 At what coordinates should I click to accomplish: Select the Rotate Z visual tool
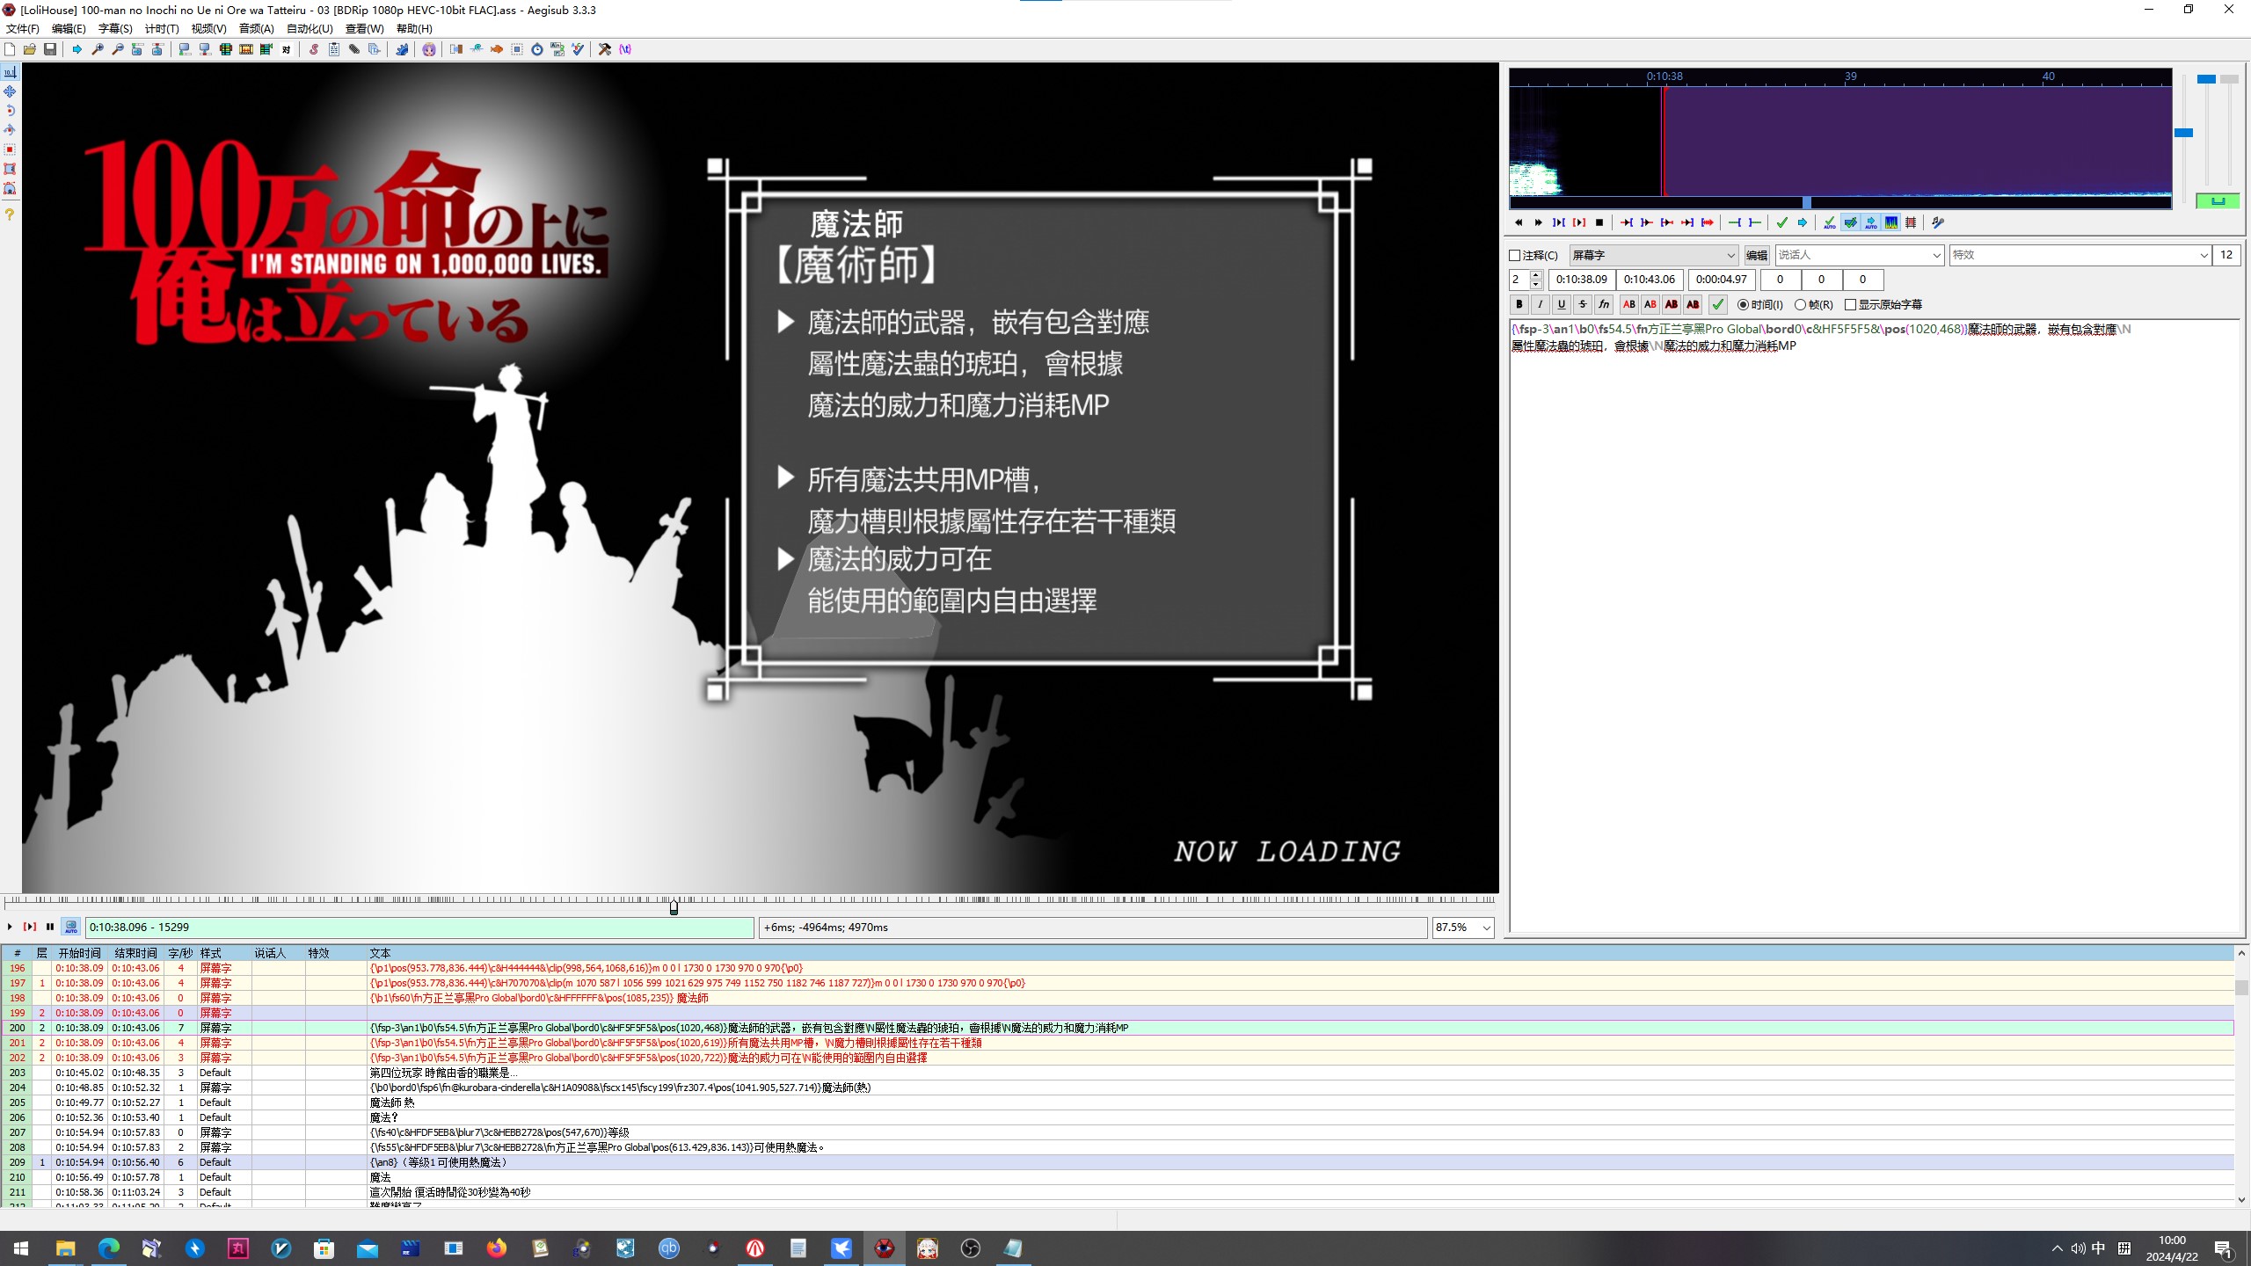10,111
